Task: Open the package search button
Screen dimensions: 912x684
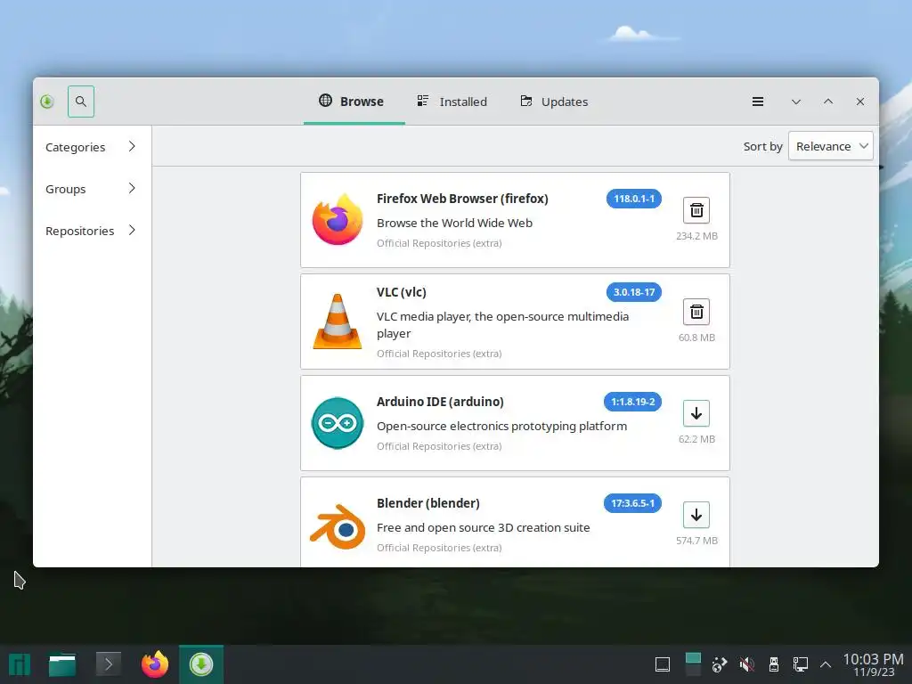Action: click(x=81, y=102)
